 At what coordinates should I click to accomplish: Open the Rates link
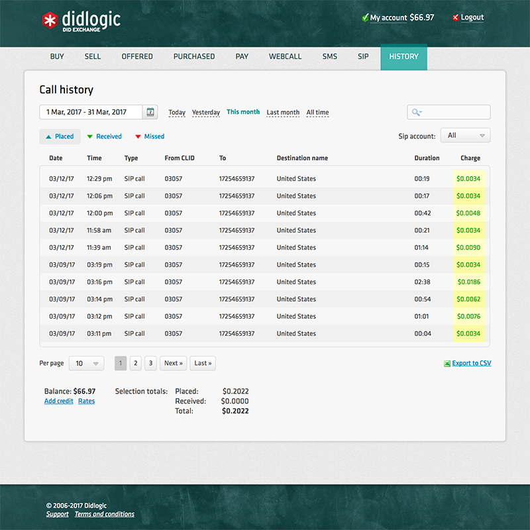coord(87,401)
